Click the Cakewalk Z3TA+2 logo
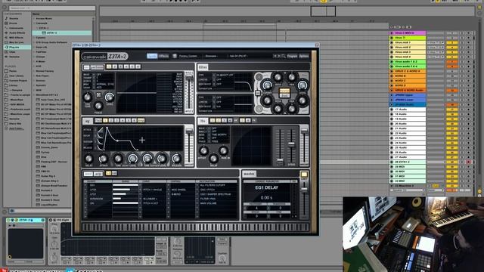The height and width of the screenshot is (272, 484). (105, 57)
